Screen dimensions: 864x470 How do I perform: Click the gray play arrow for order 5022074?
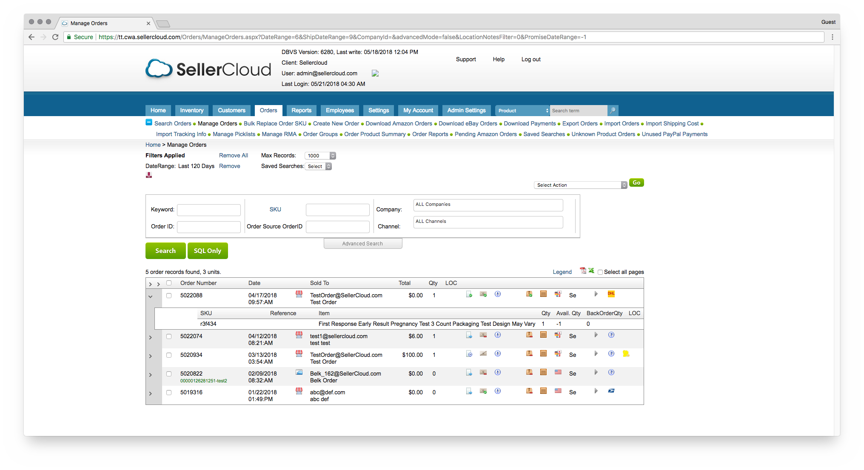pyautogui.click(x=596, y=335)
